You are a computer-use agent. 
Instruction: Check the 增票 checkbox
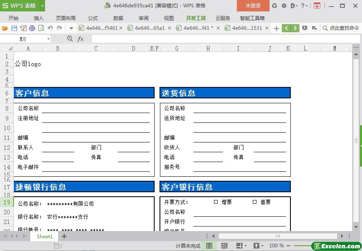[216, 202]
